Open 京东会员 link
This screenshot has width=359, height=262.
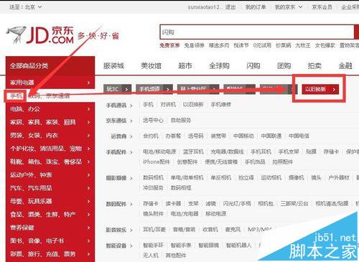click(322, 7)
